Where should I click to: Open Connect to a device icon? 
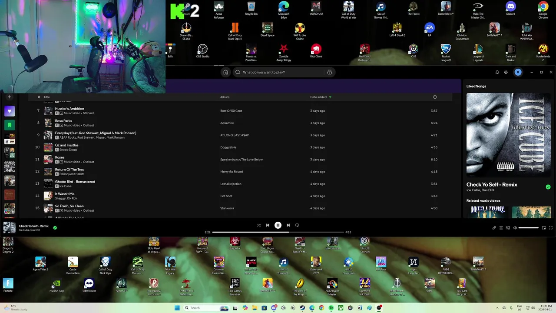click(508, 228)
